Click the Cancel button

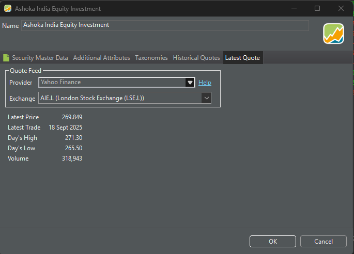(324, 241)
